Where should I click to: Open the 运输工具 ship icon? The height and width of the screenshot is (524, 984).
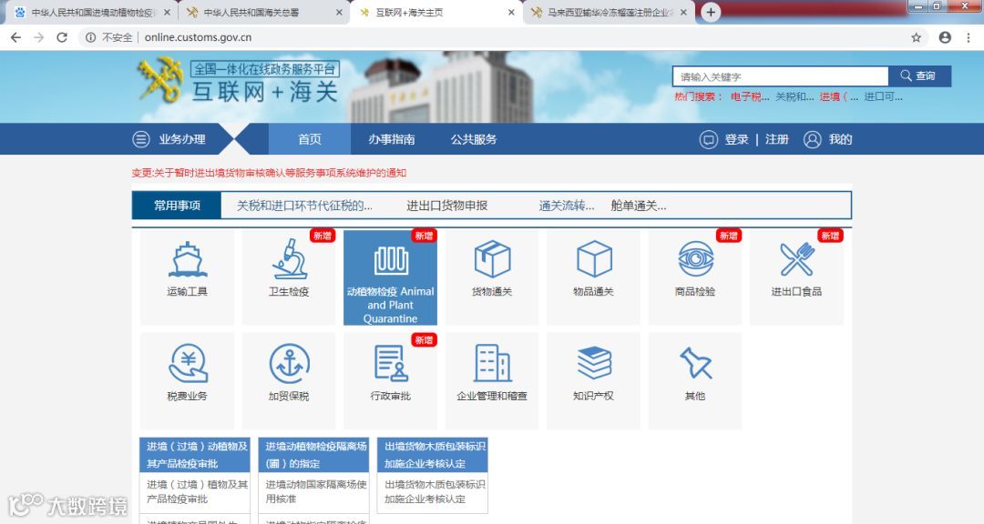coord(187,259)
